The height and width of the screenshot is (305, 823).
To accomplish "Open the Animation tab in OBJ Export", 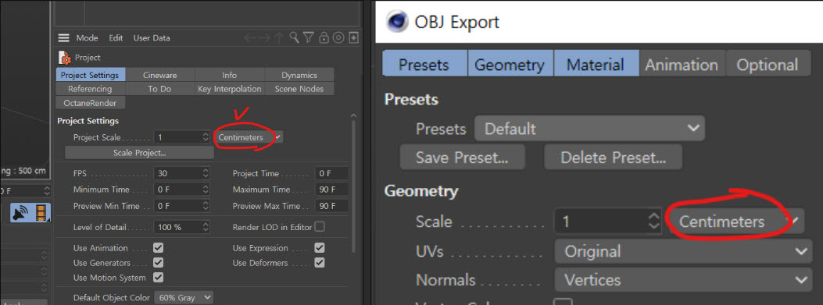I will click(x=682, y=65).
